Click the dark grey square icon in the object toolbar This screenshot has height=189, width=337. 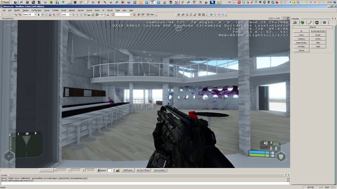click(200, 15)
